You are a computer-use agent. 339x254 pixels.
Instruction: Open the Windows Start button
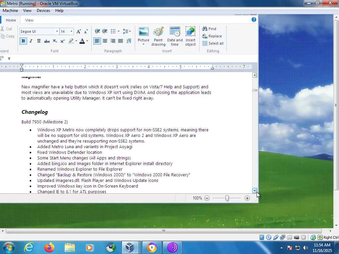click(x=8, y=247)
